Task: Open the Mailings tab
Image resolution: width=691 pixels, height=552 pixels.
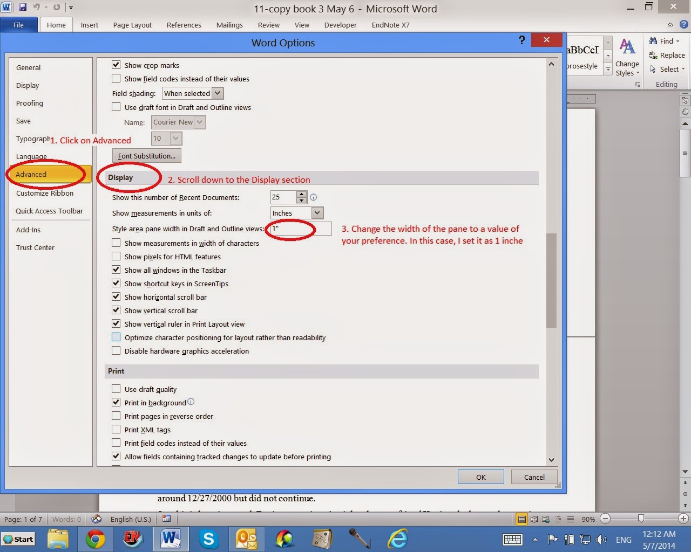Action: tap(229, 25)
